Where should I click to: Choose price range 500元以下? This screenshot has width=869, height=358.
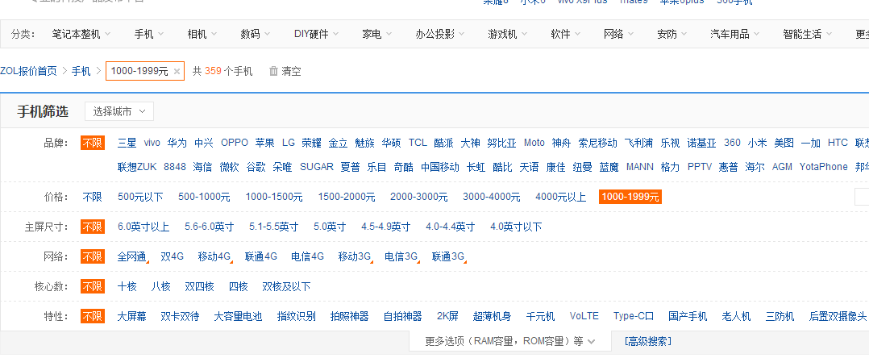coord(141,197)
